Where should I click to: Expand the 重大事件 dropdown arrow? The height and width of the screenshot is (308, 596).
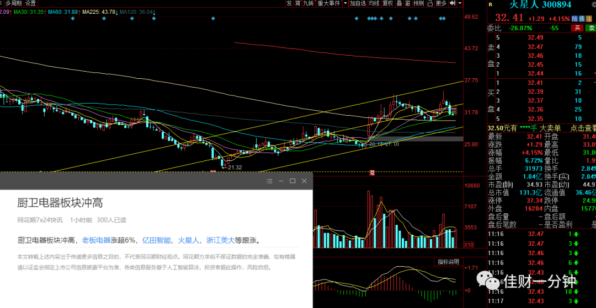(x=345, y=3)
